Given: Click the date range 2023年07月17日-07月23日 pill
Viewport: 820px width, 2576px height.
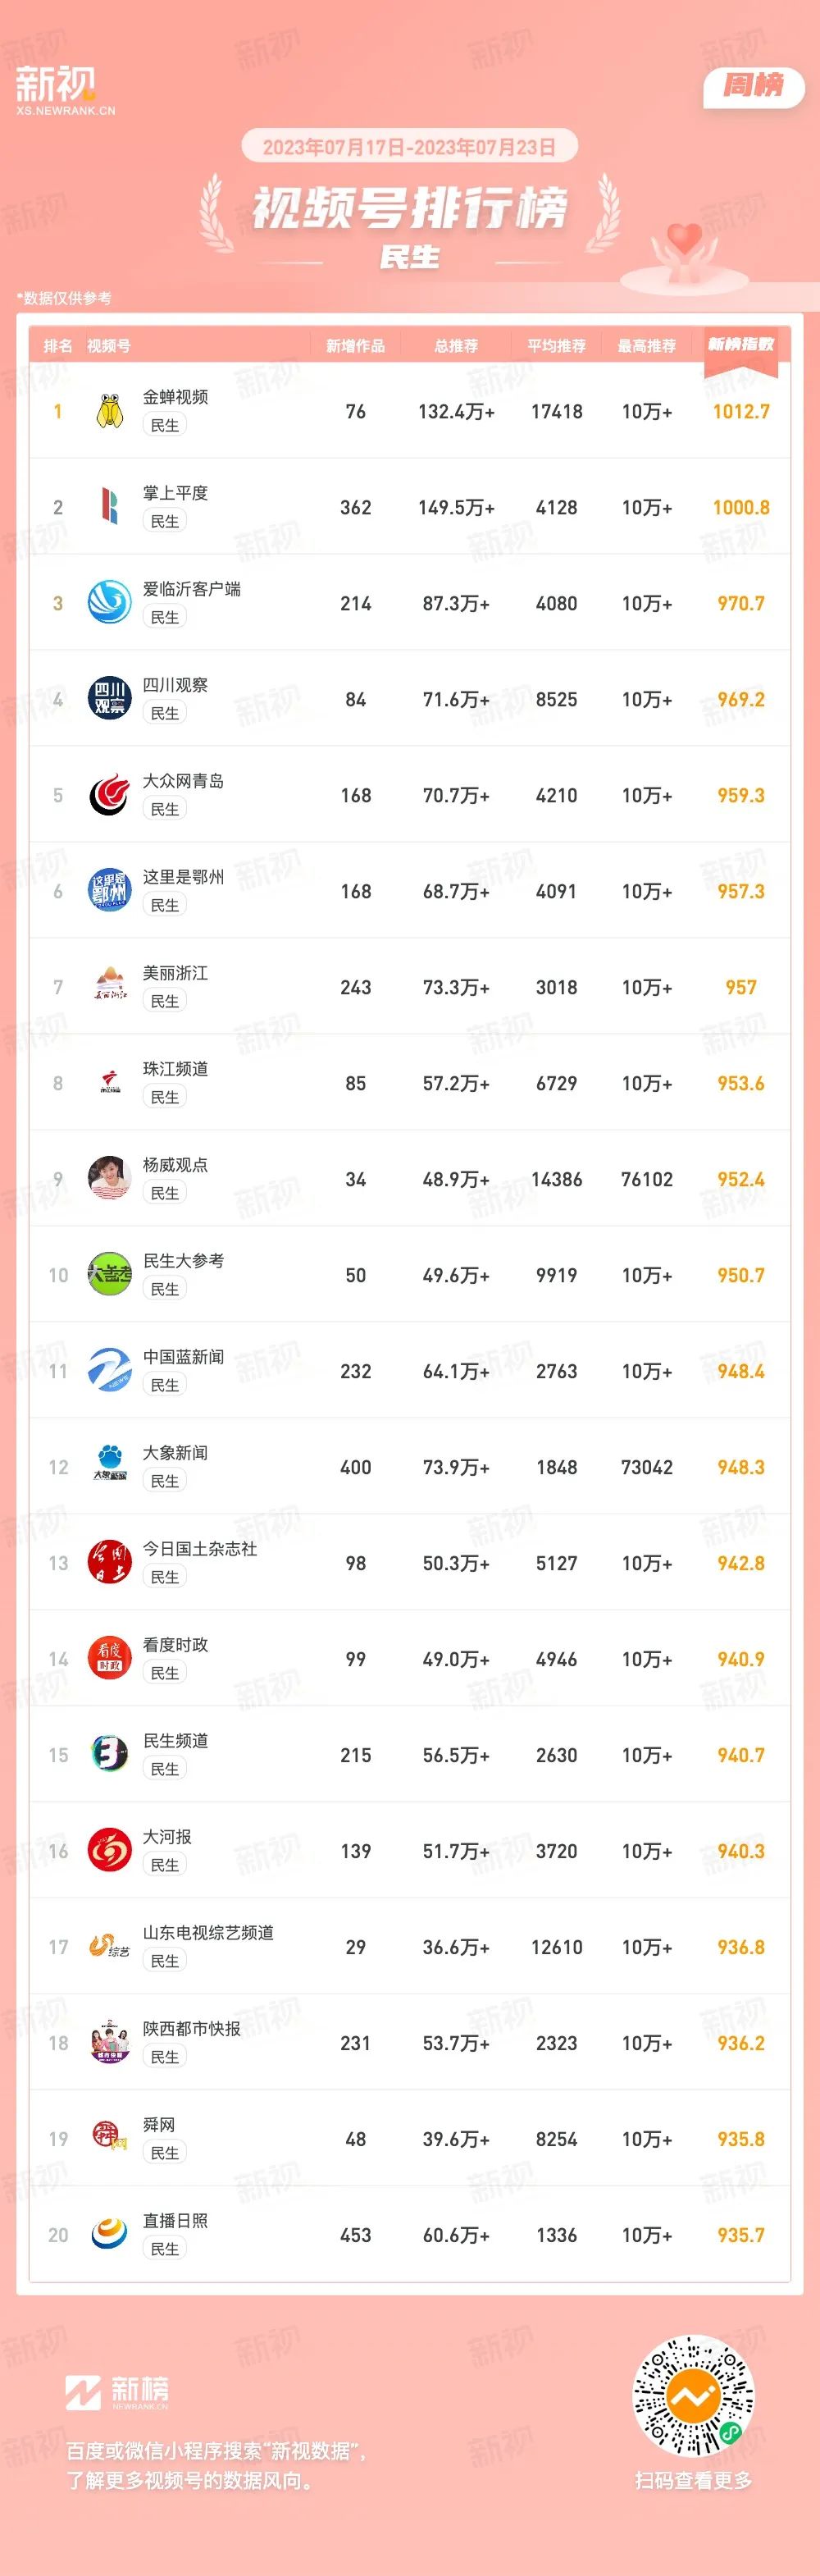Looking at the screenshot, I should [410, 147].
